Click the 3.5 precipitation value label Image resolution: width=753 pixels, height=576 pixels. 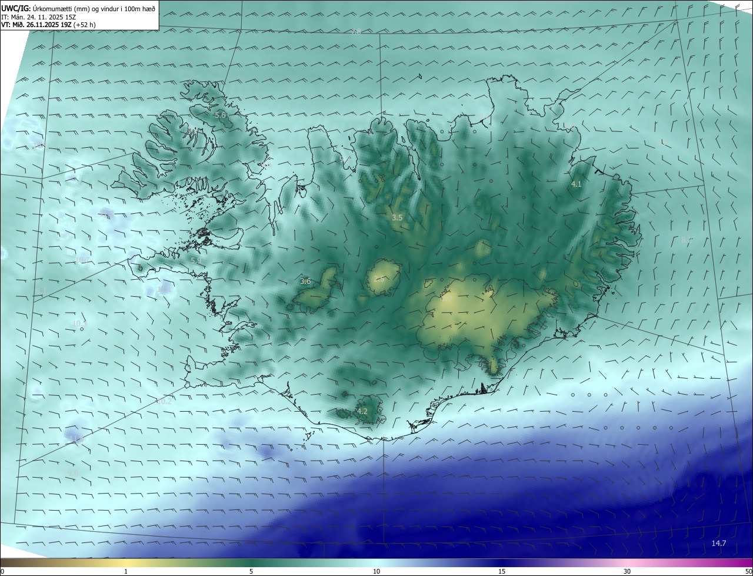[x=397, y=217]
